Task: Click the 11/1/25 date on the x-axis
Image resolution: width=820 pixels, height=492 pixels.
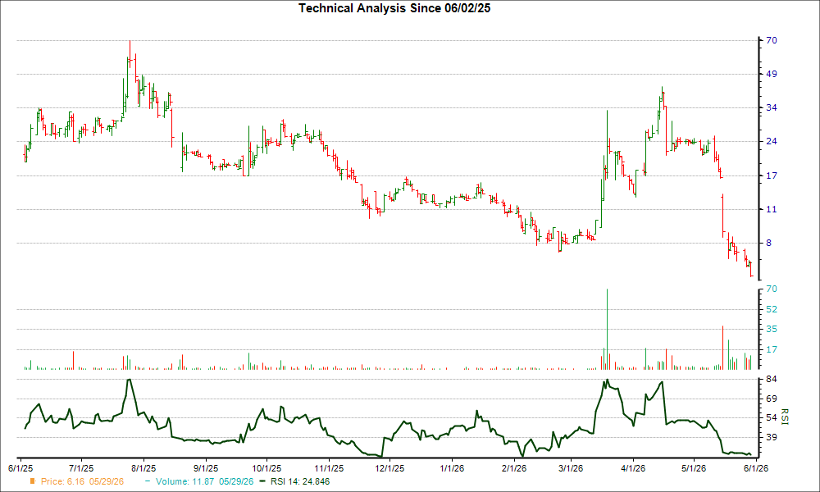Action: pos(330,468)
